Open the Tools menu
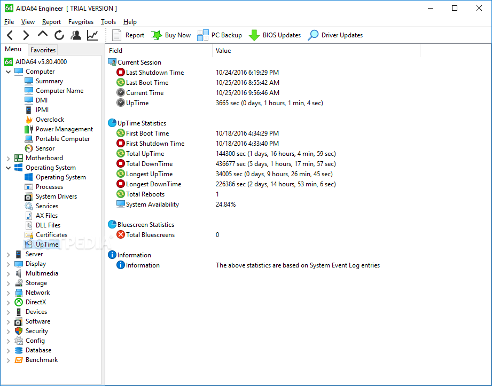The height and width of the screenshot is (386, 492). coord(108,22)
